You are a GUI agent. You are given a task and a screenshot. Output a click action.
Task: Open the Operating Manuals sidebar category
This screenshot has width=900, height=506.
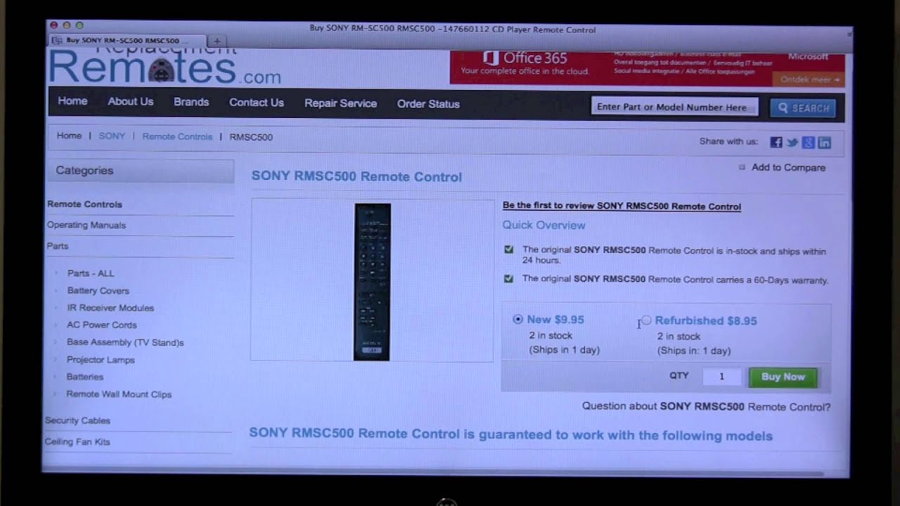coord(86,226)
